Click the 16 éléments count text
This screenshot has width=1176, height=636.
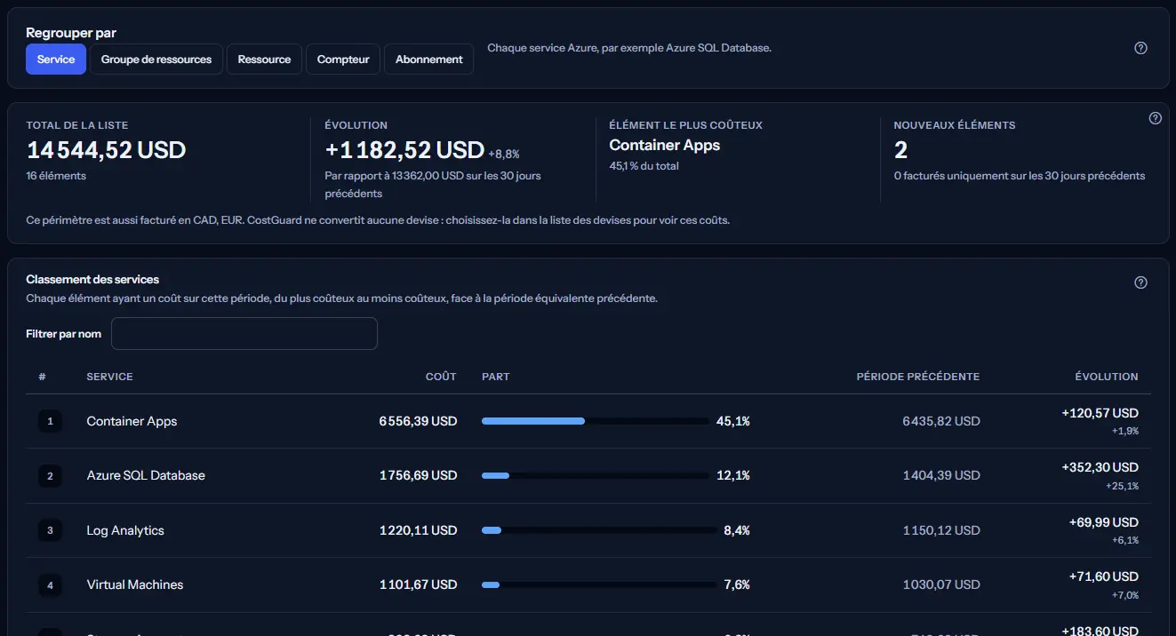pyautogui.click(x=56, y=176)
